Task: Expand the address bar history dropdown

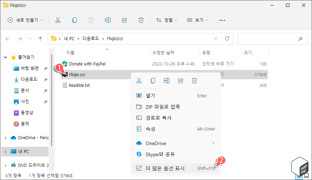Action: [x=216, y=38]
